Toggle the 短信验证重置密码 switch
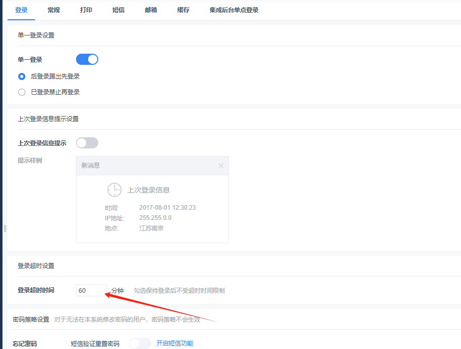The height and width of the screenshot is (349, 461). coord(140,343)
